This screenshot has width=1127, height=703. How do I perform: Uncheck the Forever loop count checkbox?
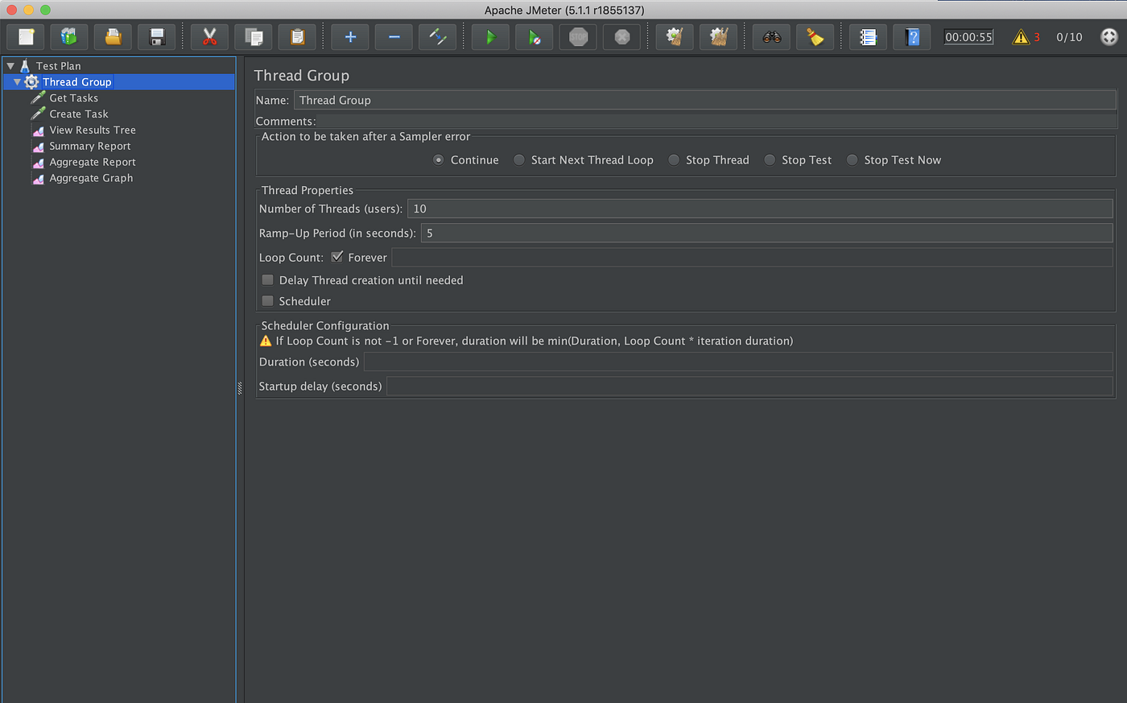click(x=336, y=257)
